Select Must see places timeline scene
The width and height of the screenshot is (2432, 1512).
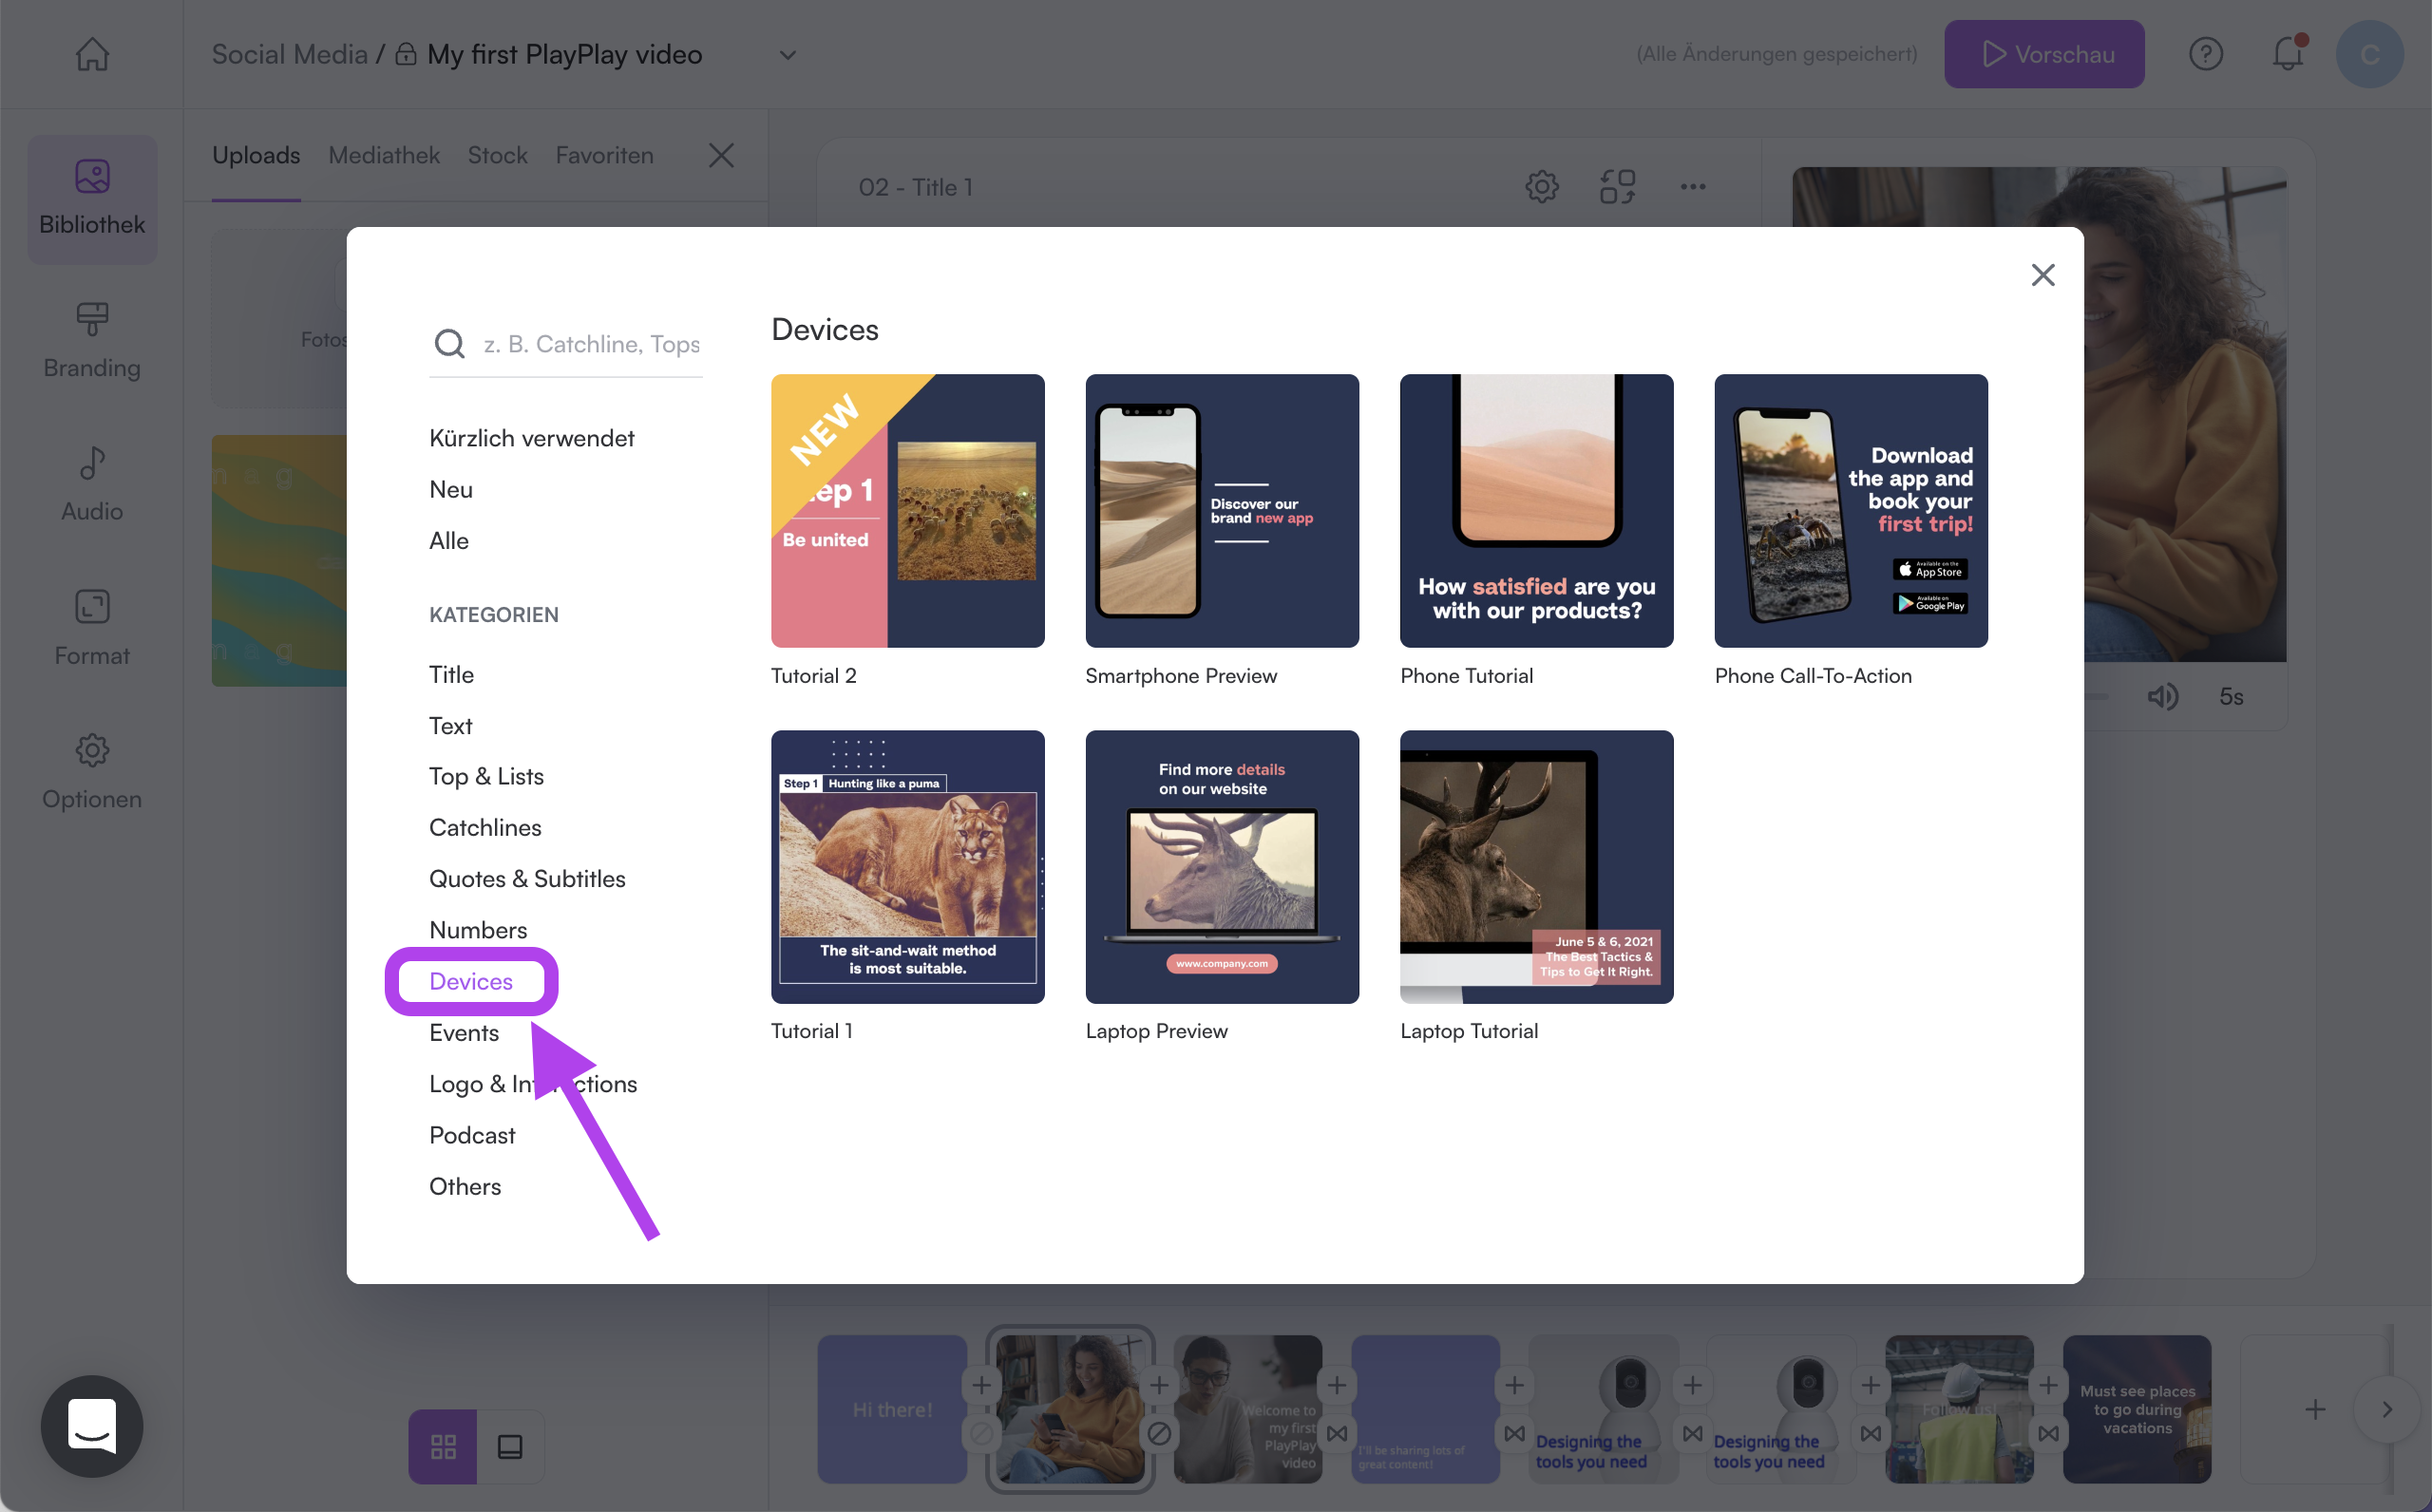[2137, 1409]
